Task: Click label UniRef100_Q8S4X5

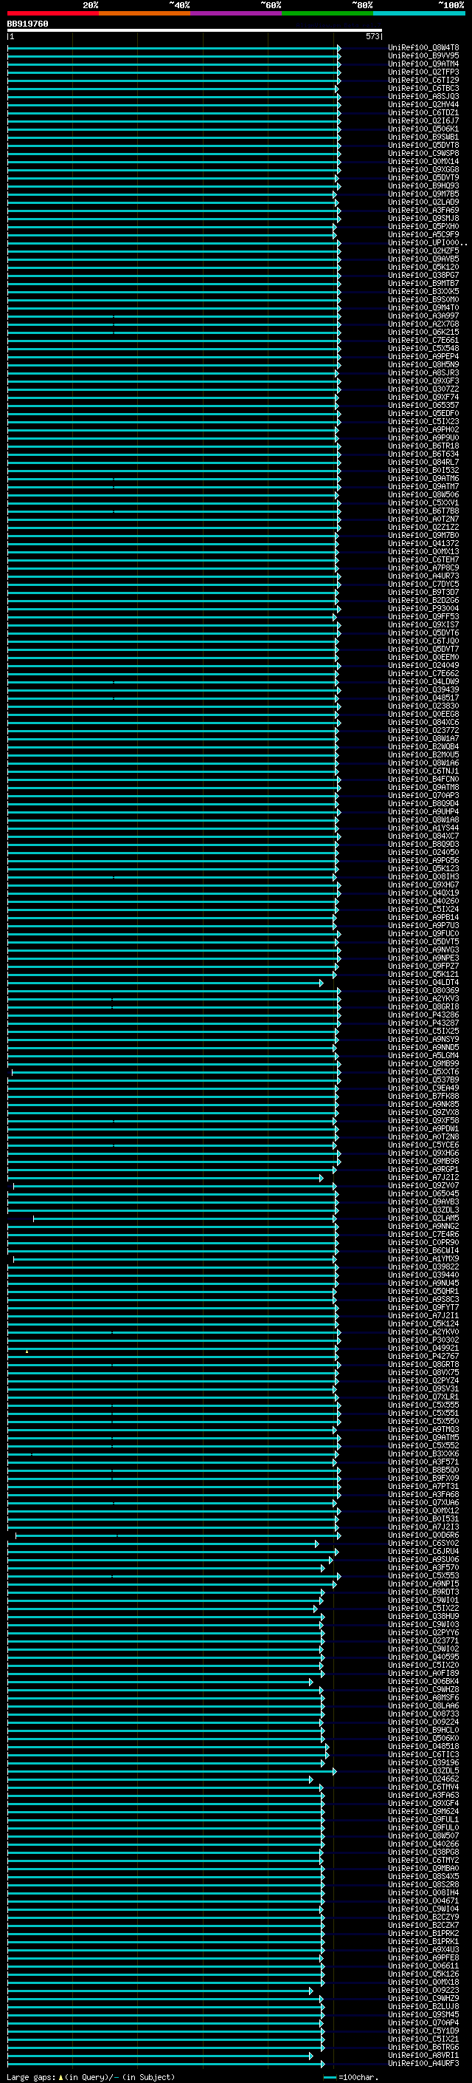Action: click(x=423, y=1876)
